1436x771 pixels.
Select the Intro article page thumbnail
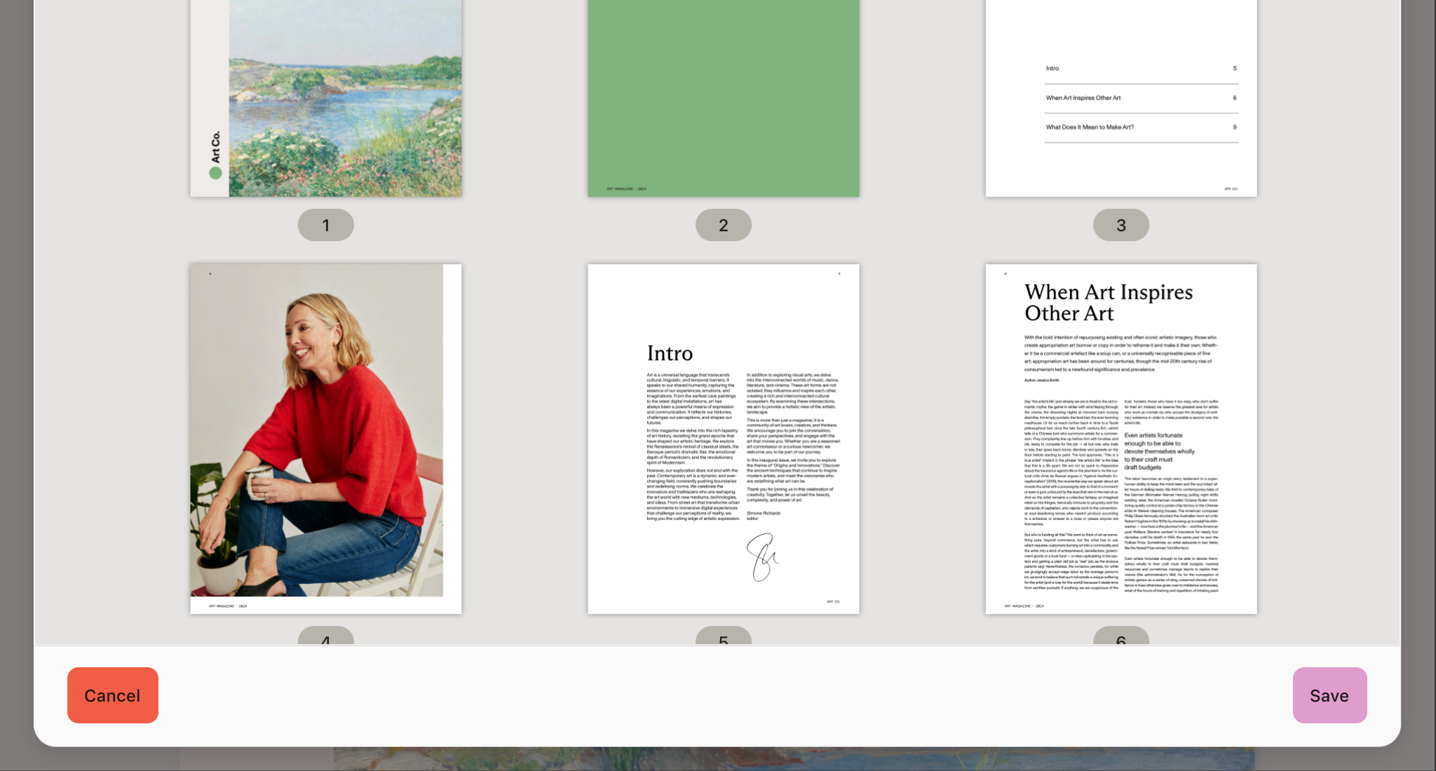723,437
